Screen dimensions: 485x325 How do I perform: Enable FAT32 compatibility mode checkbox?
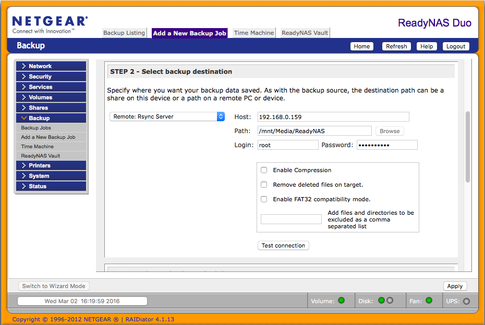[264, 199]
